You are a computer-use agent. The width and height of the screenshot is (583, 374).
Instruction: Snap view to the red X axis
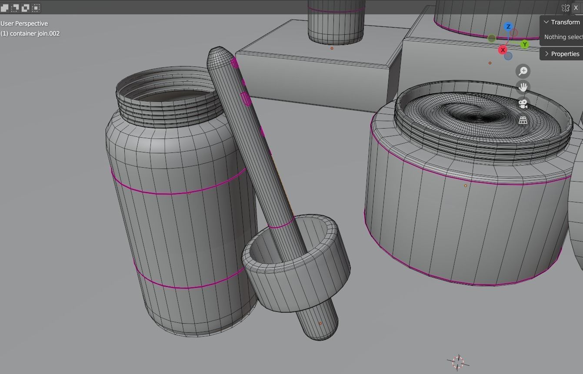click(503, 50)
